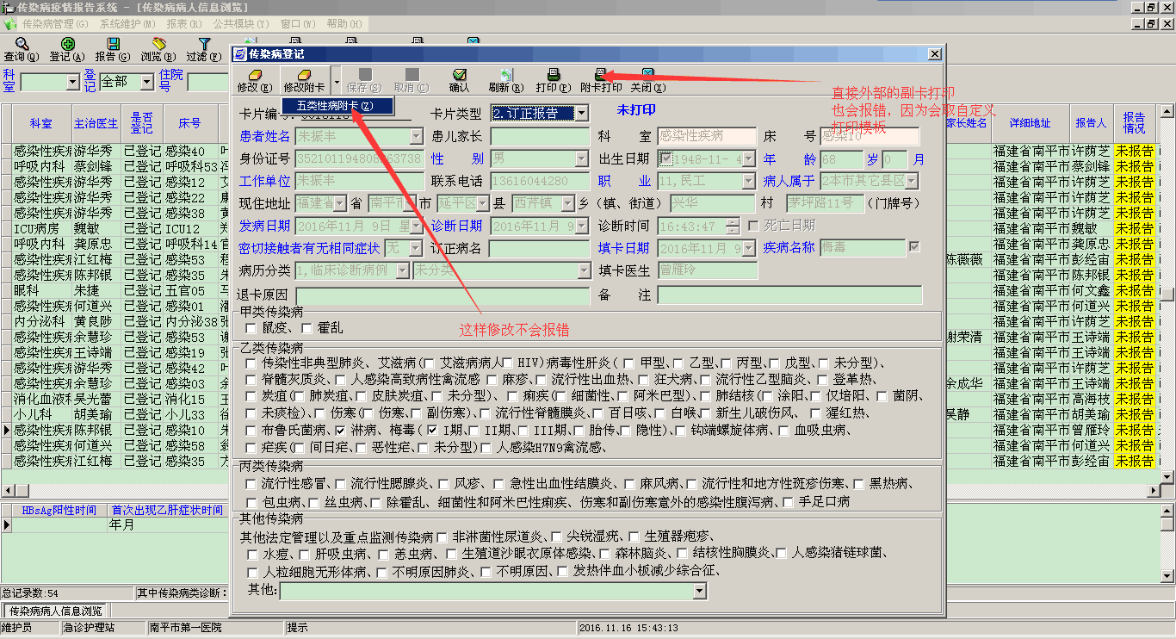Check the 麻疹 checkbox
Screen dimensions: 1176x639
point(492,379)
